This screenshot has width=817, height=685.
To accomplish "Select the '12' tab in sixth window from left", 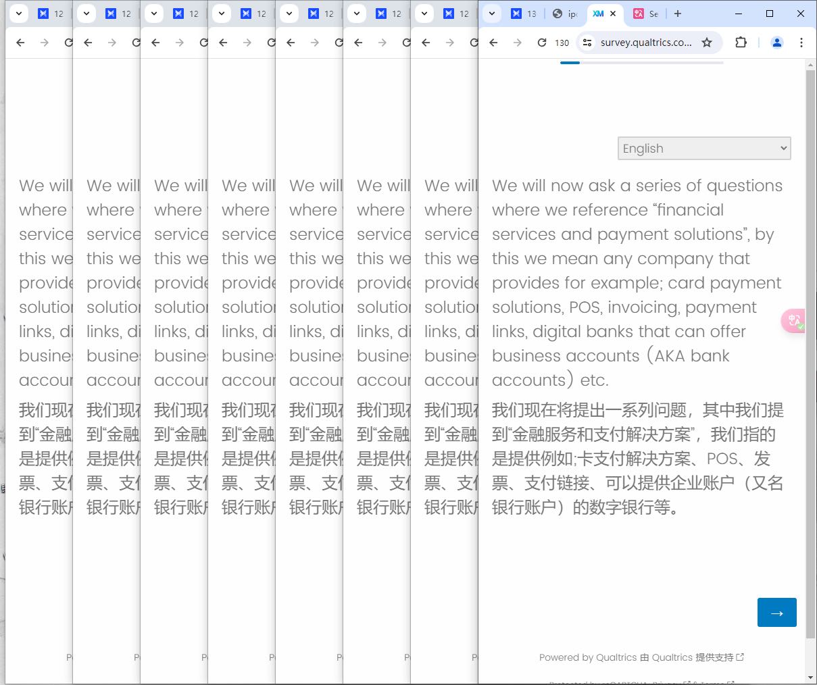I will (x=389, y=14).
